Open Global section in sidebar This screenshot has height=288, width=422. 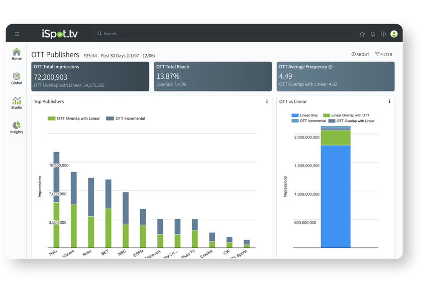pyautogui.click(x=17, y=78)
